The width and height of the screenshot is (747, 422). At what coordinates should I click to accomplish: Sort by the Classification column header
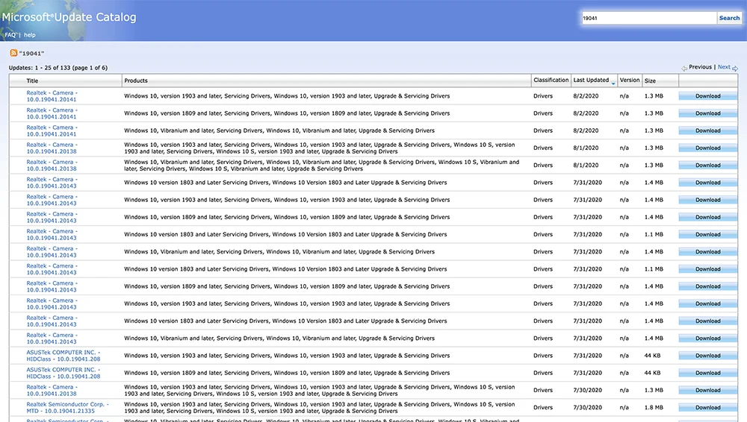coord(551,81)
